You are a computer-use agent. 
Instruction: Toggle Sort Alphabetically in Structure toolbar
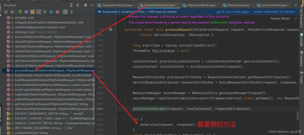(x=12, y=12)
